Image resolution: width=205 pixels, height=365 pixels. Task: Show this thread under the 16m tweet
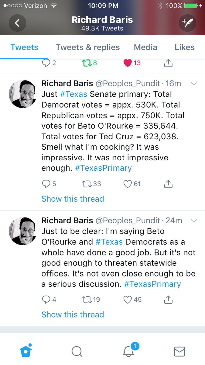[x=73, y=199]
